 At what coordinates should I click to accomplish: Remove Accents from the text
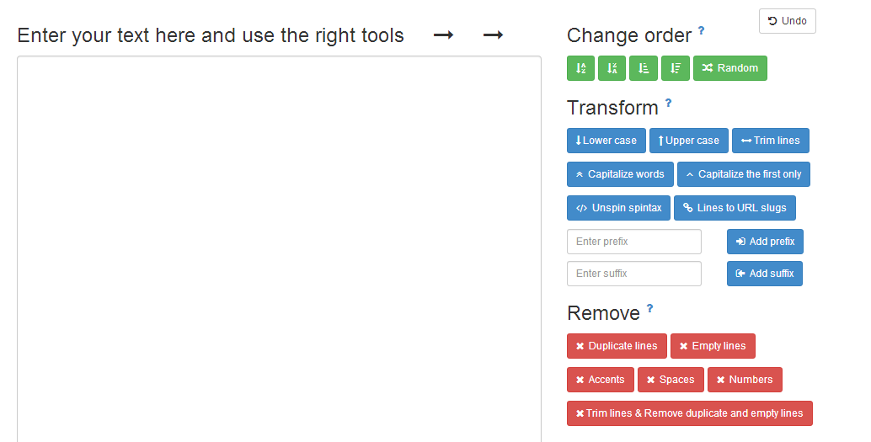pos(600,380)
